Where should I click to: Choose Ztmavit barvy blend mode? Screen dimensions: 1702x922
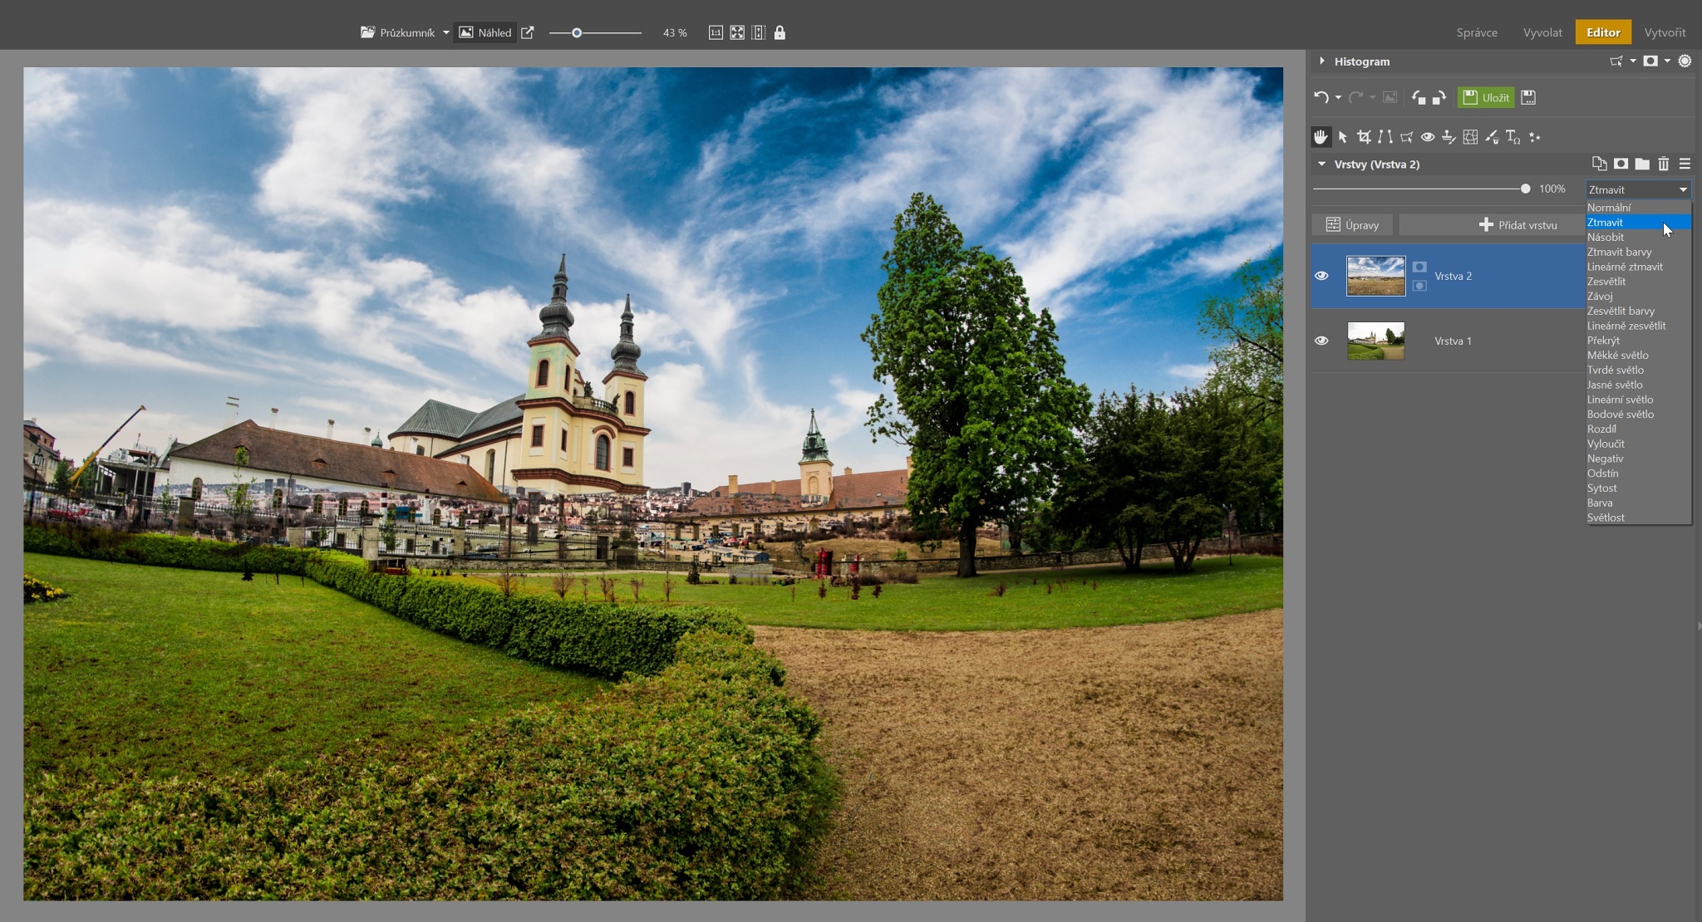(x=1638, y=252)
